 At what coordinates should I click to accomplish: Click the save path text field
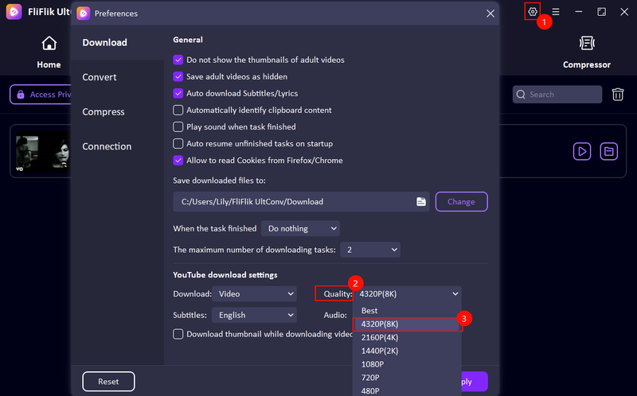click(301, 202)
